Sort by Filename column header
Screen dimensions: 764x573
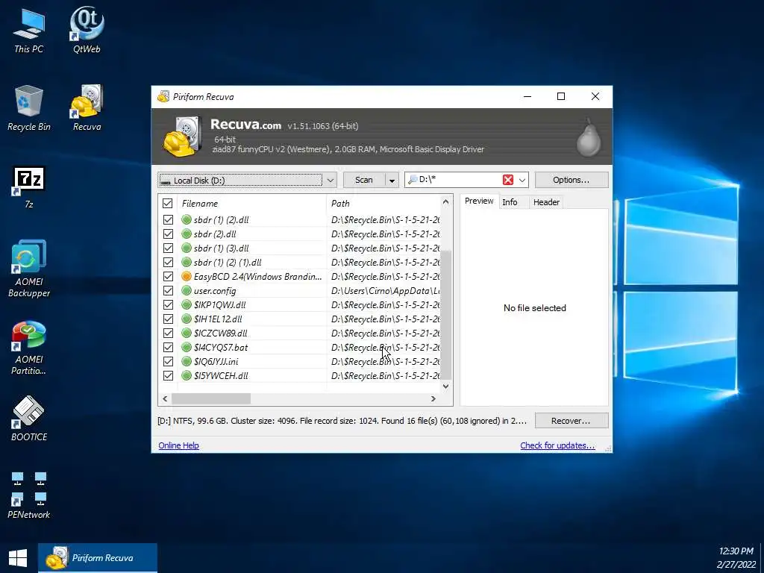pos(251,203)
